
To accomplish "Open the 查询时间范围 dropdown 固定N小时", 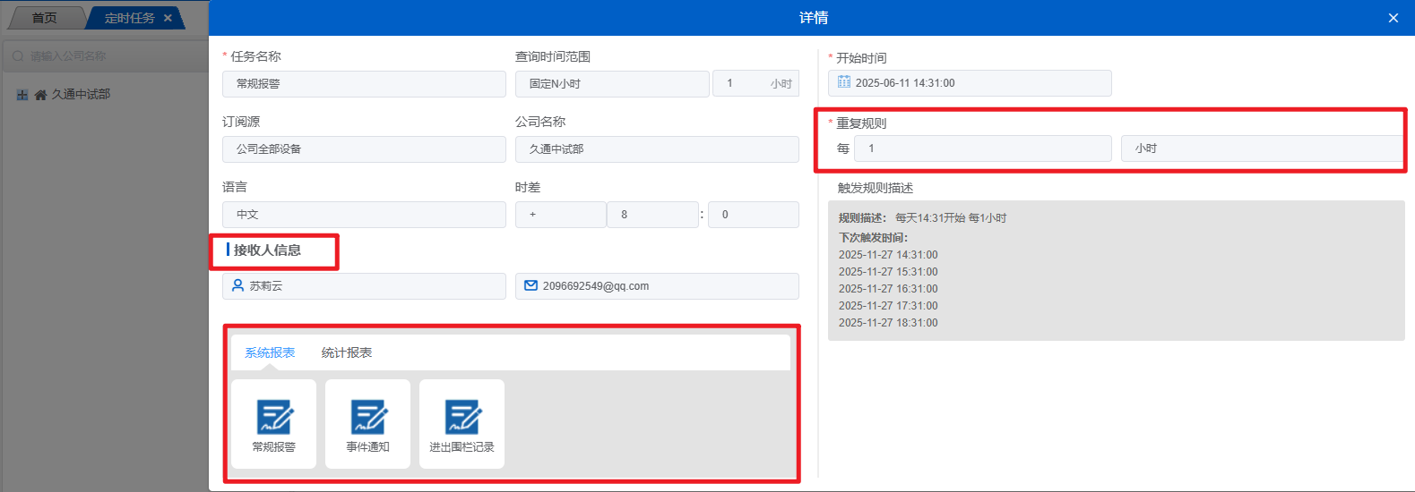I will (x=612, y=84).
